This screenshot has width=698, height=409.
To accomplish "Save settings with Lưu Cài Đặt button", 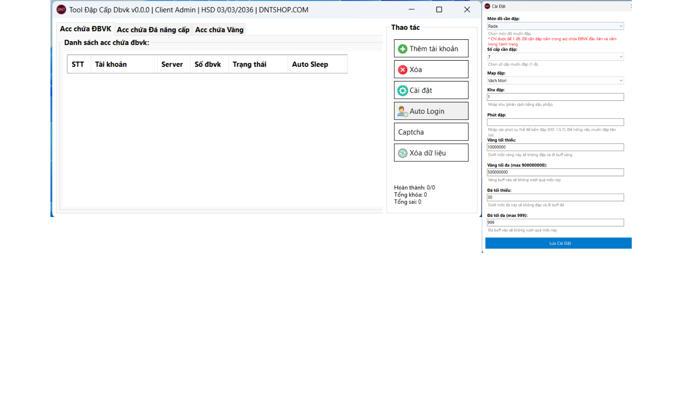I will (x=559, y=243).
